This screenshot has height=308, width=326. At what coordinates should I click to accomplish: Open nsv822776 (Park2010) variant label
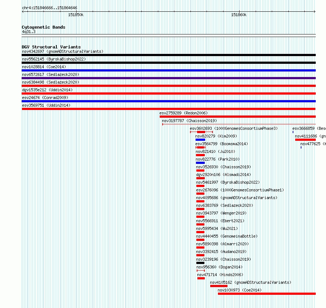218,159
